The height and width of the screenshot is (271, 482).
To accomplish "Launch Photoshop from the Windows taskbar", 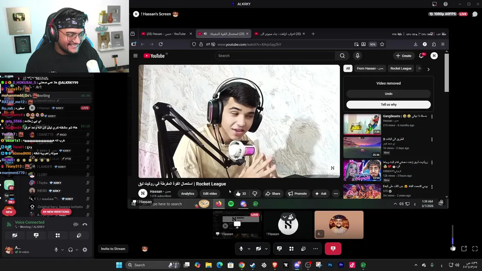I will (x=330, y=265).
